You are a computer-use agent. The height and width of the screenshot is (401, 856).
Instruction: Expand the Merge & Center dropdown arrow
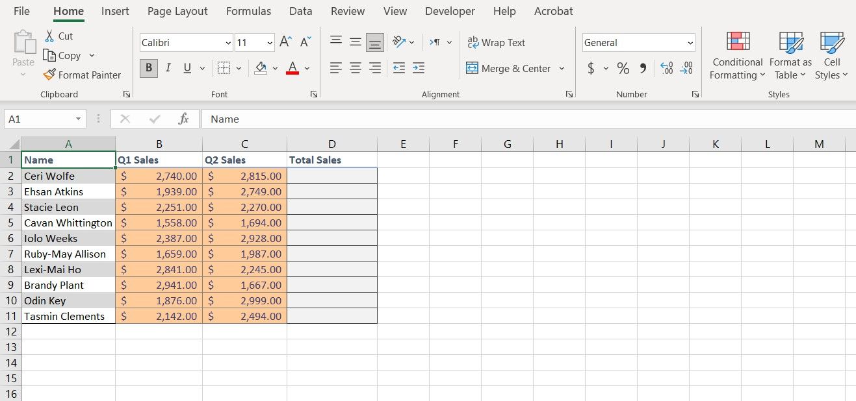click(x=562, y=68)
